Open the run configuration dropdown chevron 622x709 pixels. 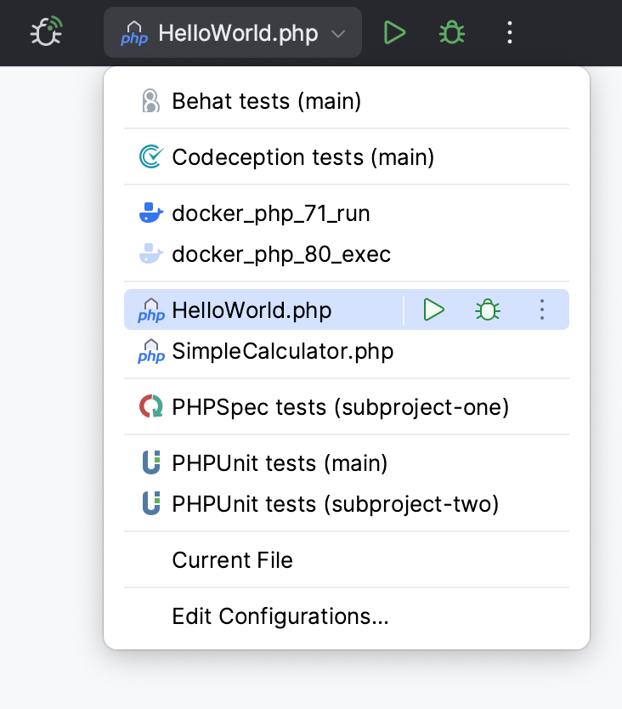point(337,33)
